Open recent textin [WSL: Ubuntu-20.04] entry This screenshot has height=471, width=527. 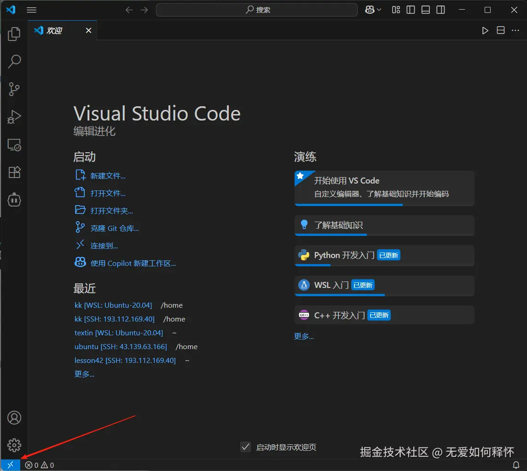pyautogui.click(x=119, y=333)
